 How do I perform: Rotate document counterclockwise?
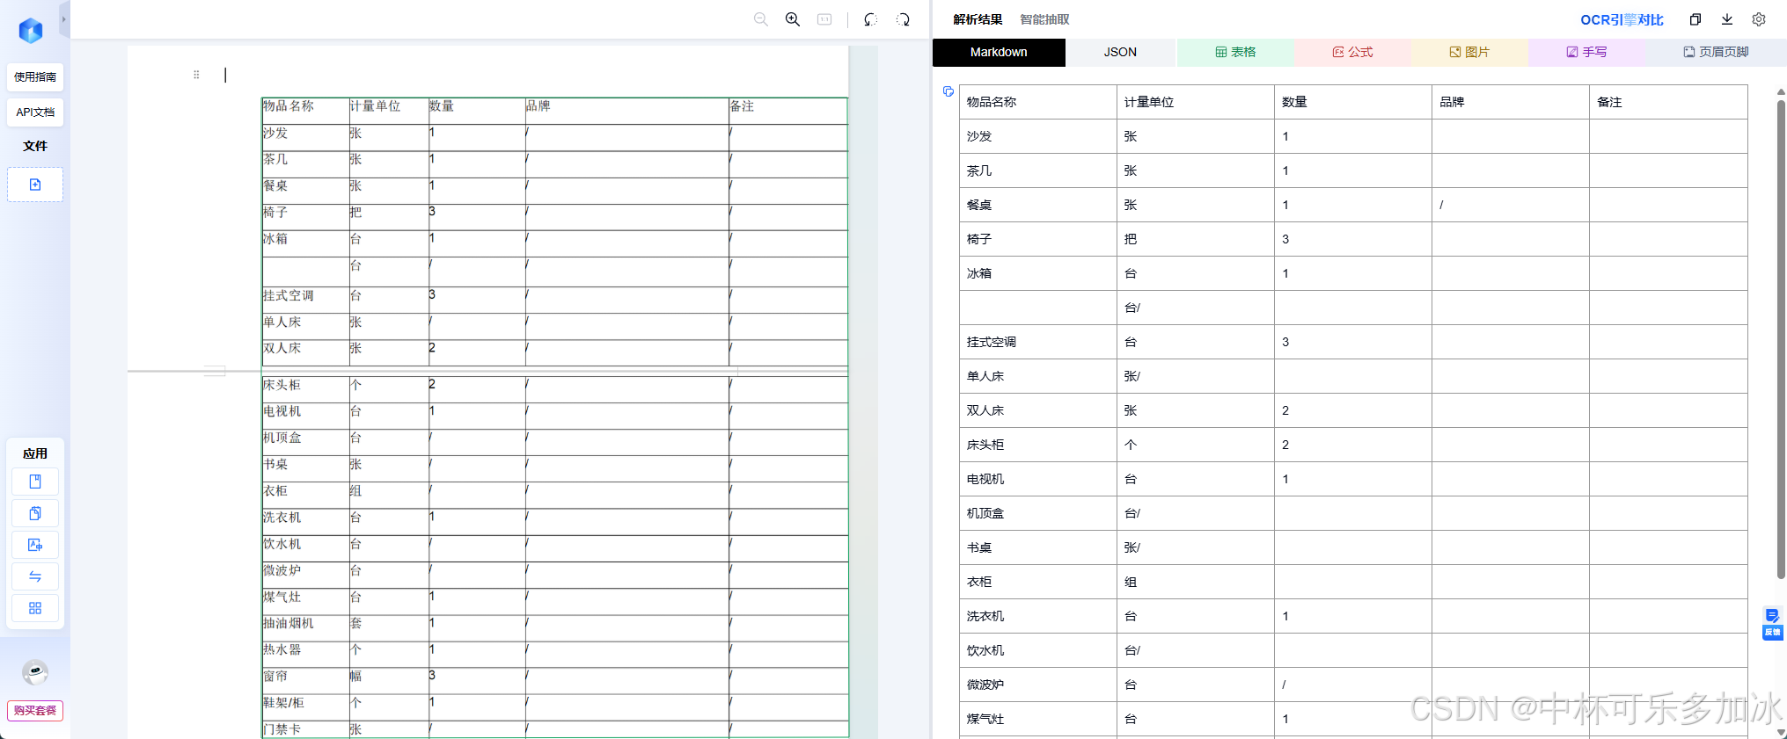tap(870, 19)
